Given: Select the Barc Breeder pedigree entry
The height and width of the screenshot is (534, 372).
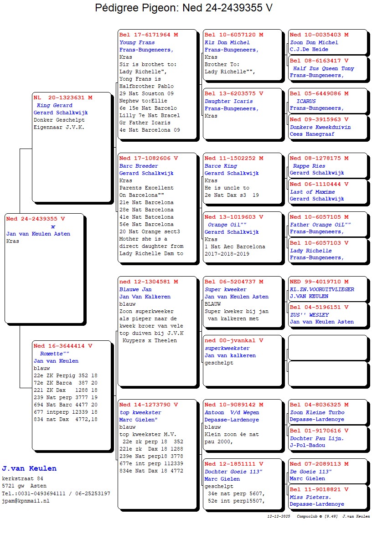Looking at the screenshot, I should (157, 207).
